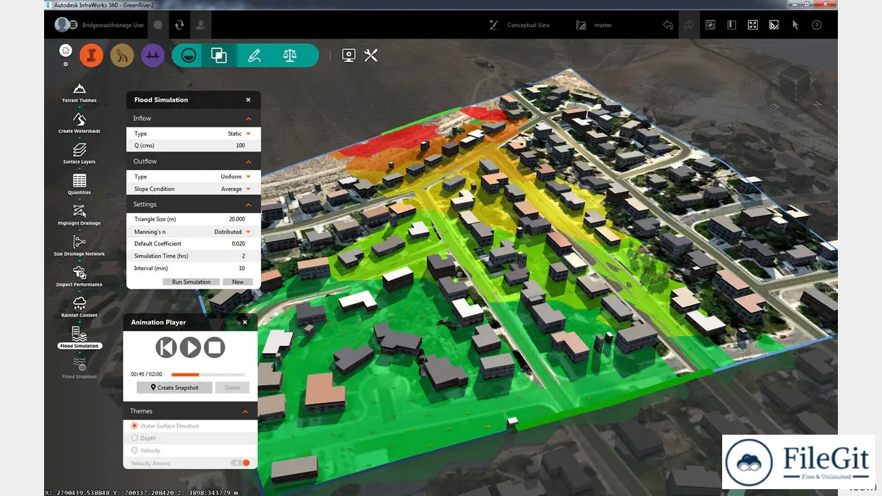This screenshot has width=882, height=496.
Task: Click the bookmark panel icon in header
Action: (731, 25)
